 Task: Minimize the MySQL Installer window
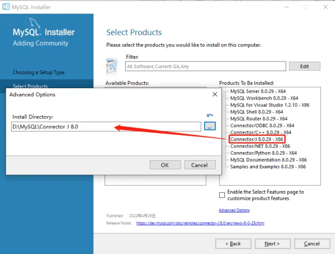point(286,7)
